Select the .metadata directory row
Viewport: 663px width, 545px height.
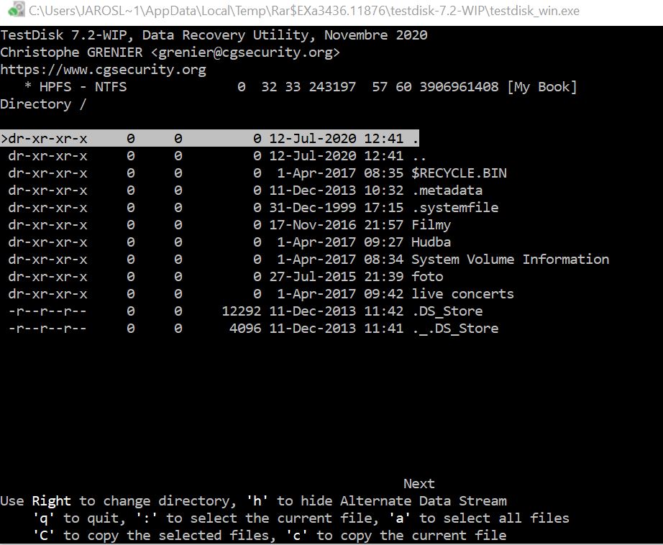447,191
